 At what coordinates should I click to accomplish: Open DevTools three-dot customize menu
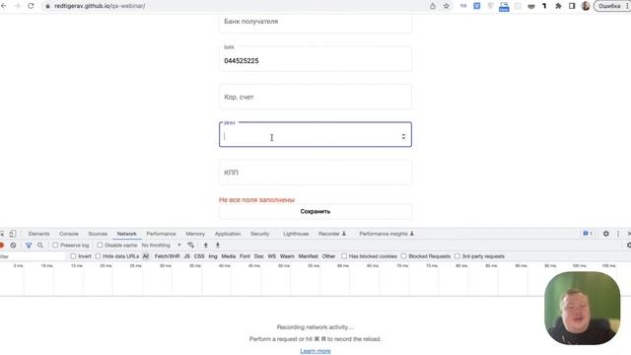[618, 234]
